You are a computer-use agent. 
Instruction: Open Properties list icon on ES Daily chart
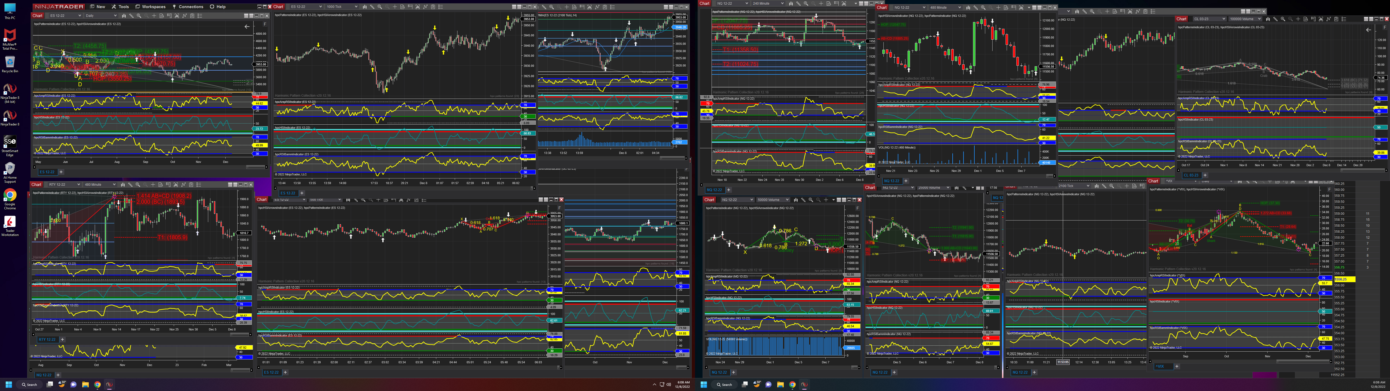click(200, 16)
